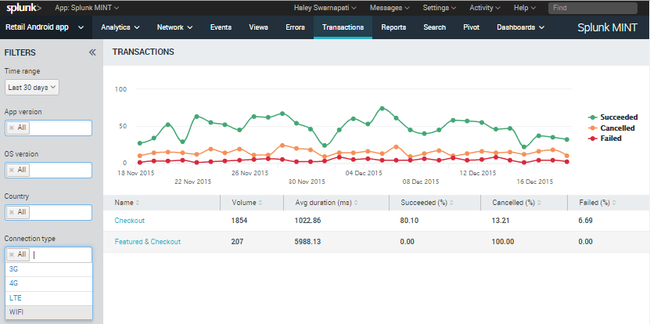Click the 100.00 cancelled percentage
The image size is (650, 324).
pos(503,242)
